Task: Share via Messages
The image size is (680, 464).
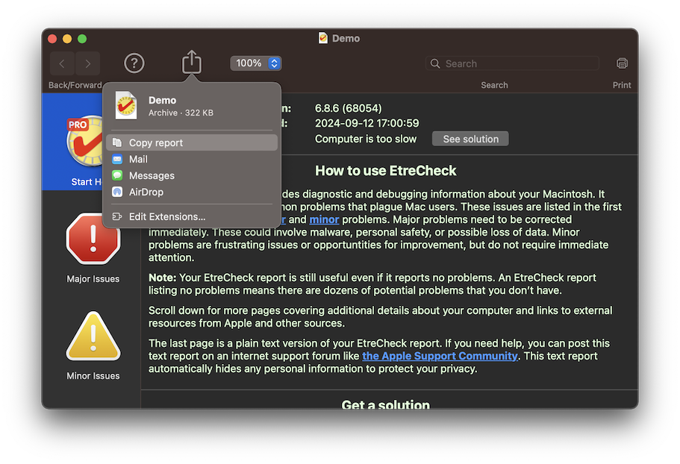Action: coord(152,175)
